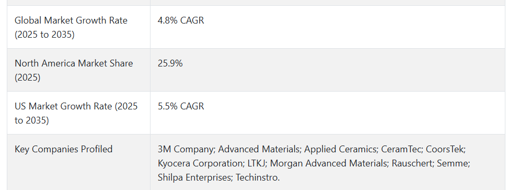
Task: Select the 25.9% market share value
Action: [x=170, y=63]
